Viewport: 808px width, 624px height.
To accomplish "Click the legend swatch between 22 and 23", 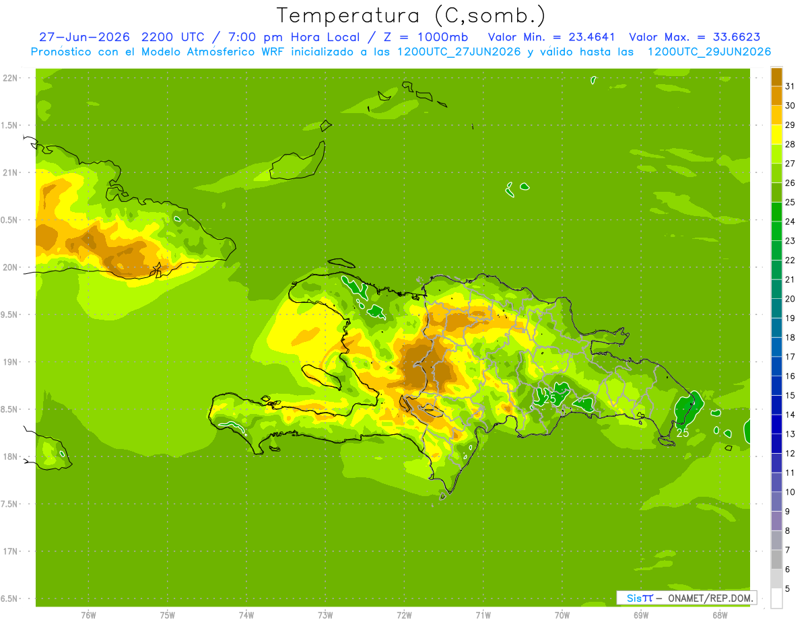I will pos(776,250).
